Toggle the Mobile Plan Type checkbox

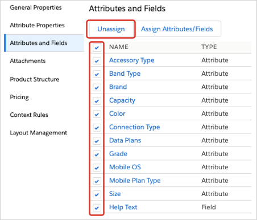click(97, 181)
